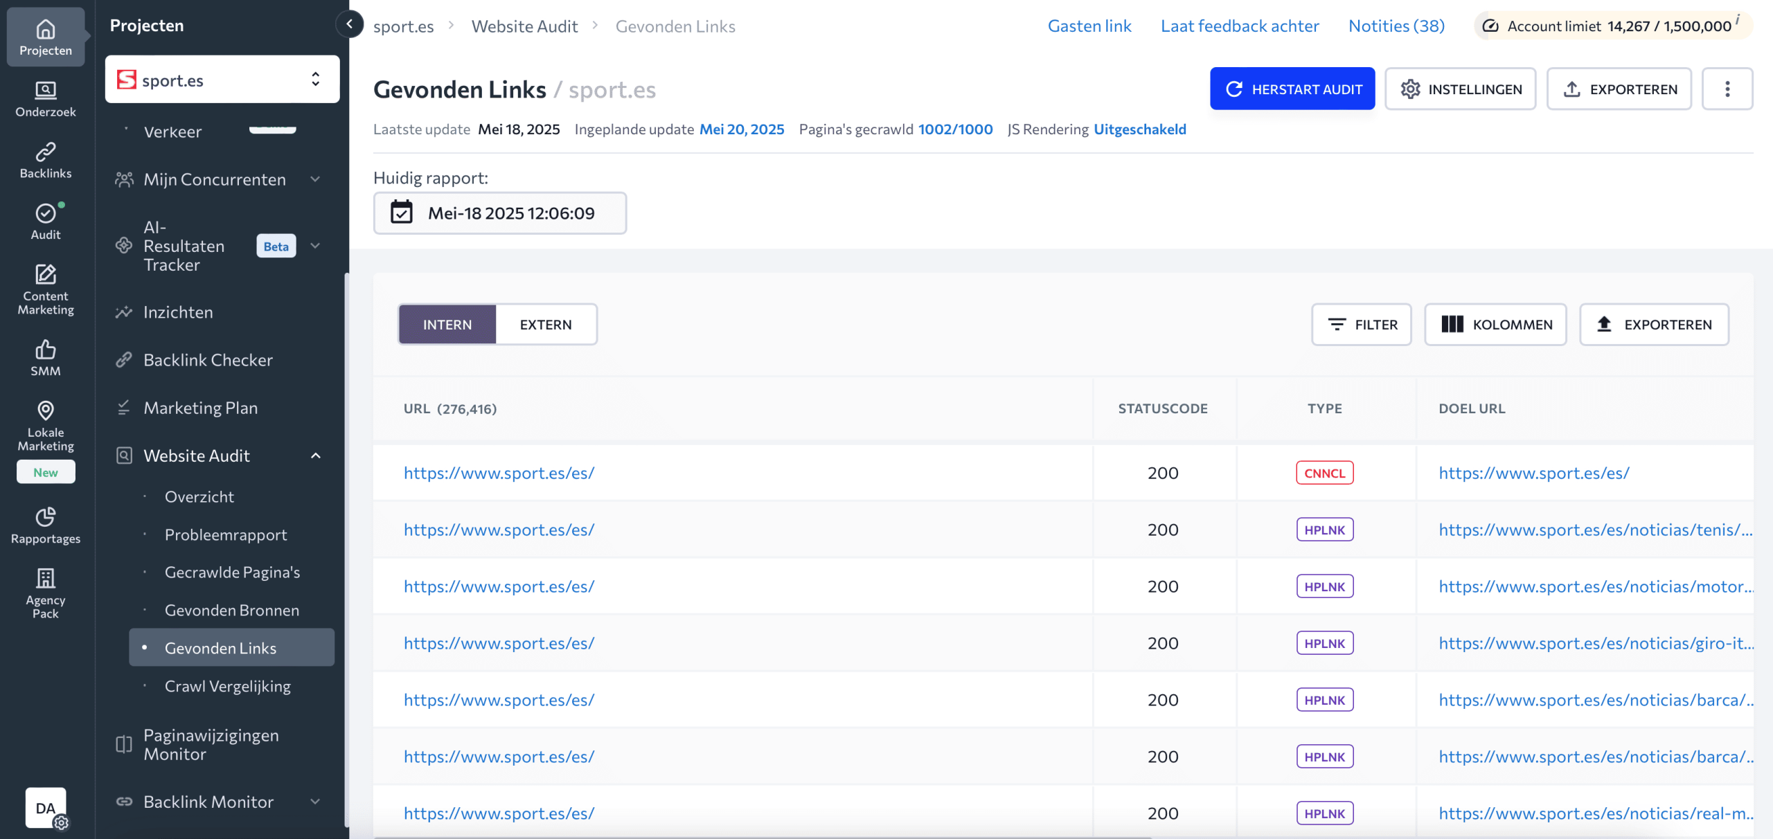Open Gecrawlde Pagina's menu item
Screen dimensions: 1773x839
tap(233, 572)
